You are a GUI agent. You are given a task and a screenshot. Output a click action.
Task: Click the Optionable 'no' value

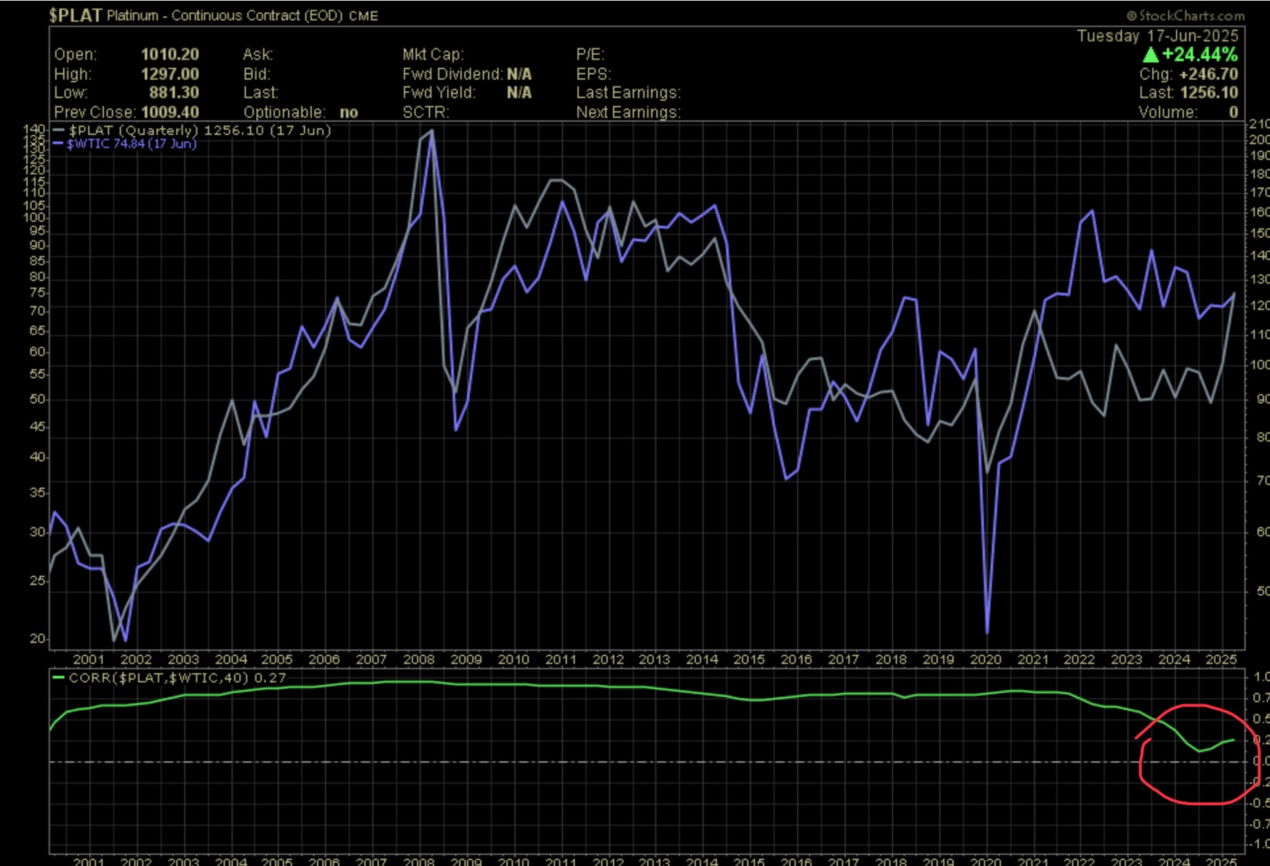tap(349, 113)
